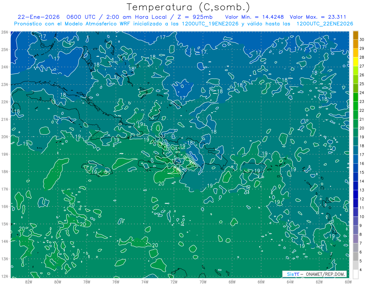Click the legend swatch between 16 and 17
The height and width of the screenshot is (286, 370).
356,159
